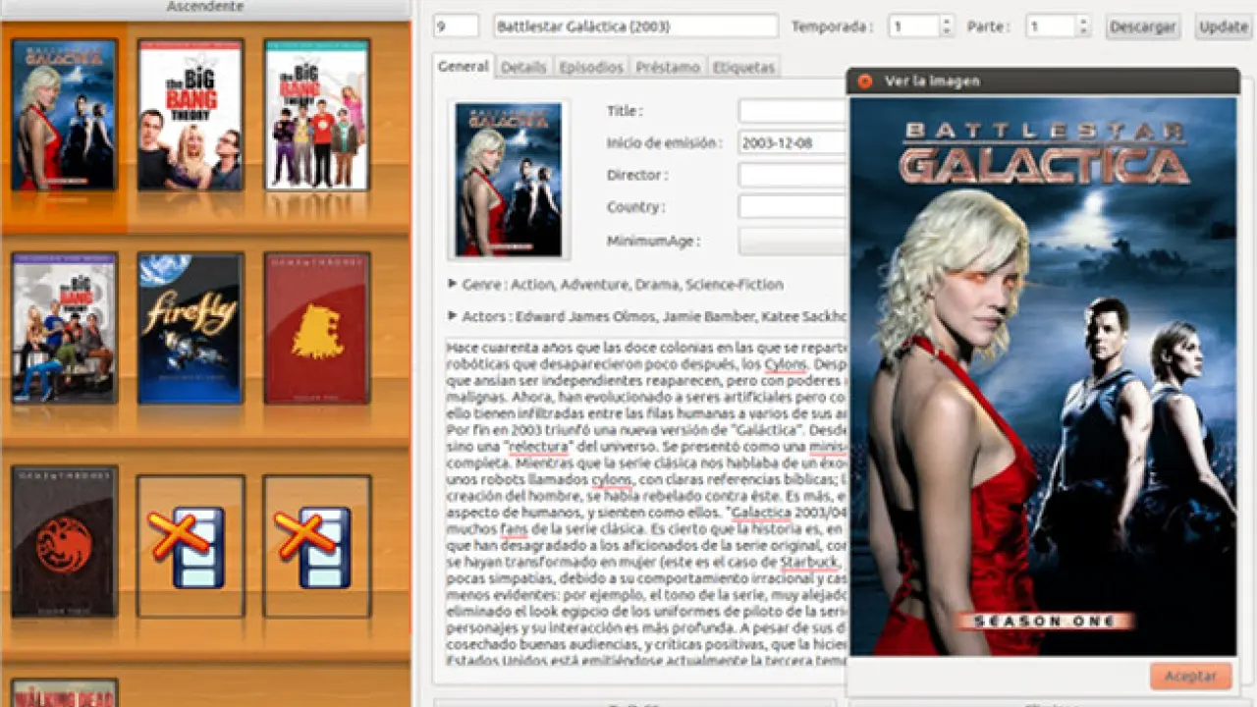This screenshot has height=707, width=1257.
Task: Select the Battlestar Galactica cover on shelf
Action: point(64,114)
